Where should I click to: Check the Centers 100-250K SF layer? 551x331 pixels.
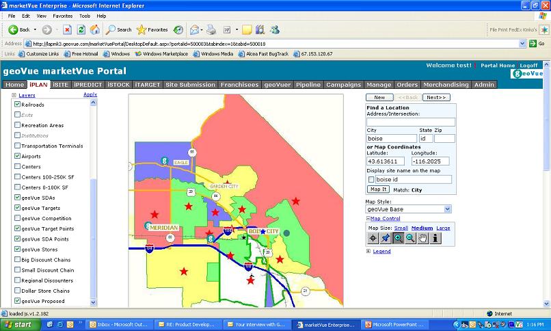pyautogui.click(x=17, y=176)
